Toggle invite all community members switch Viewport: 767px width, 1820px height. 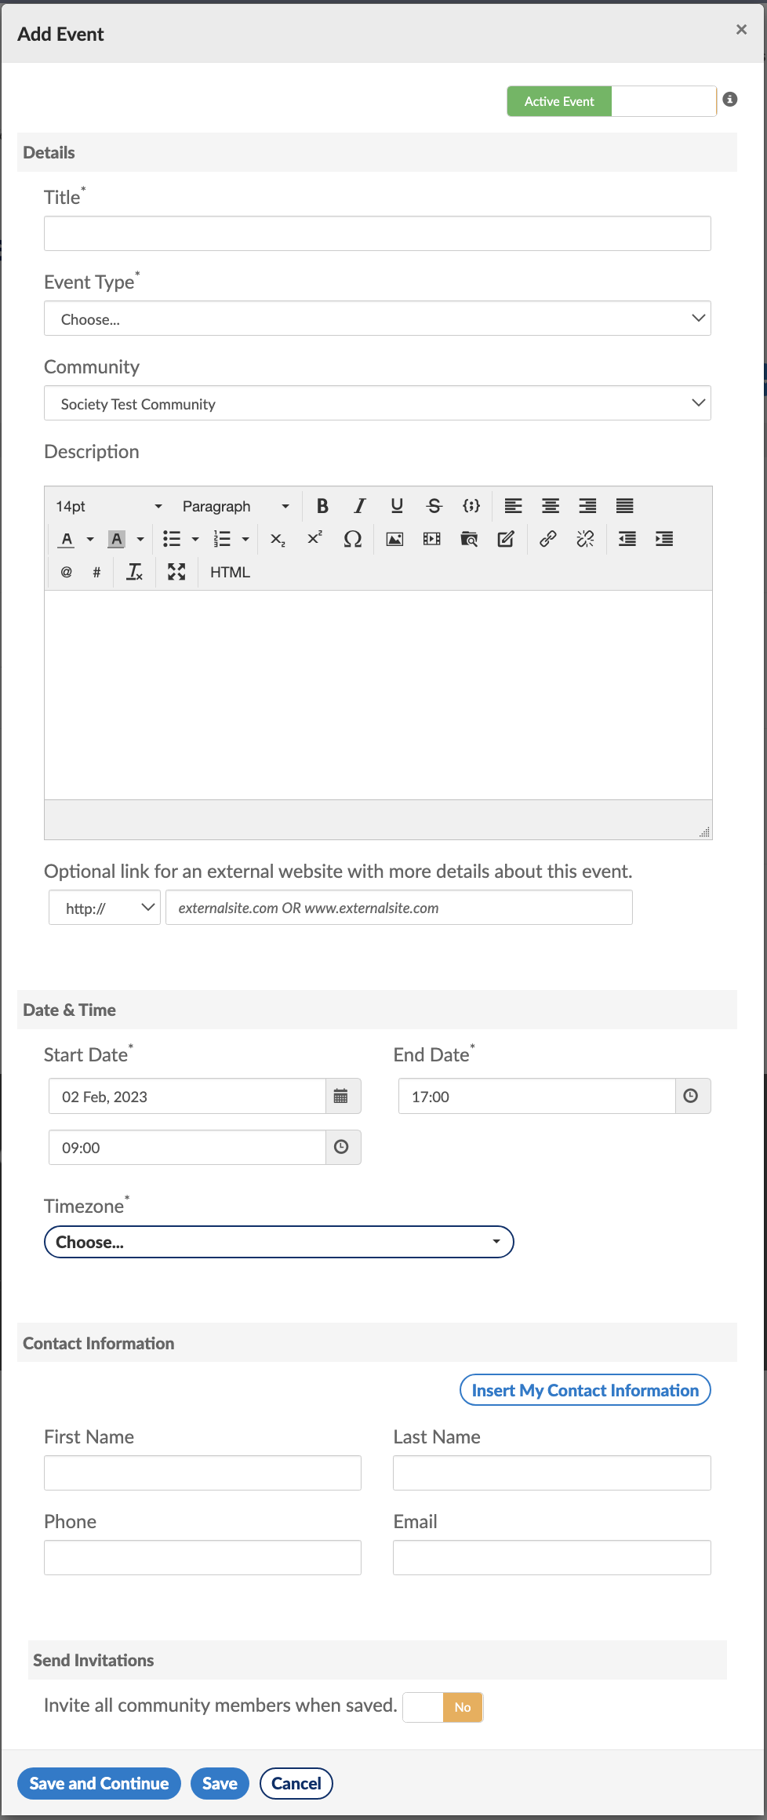(443, 1707)
